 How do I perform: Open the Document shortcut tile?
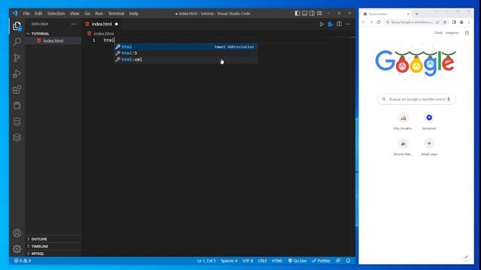tap(429, 121)
